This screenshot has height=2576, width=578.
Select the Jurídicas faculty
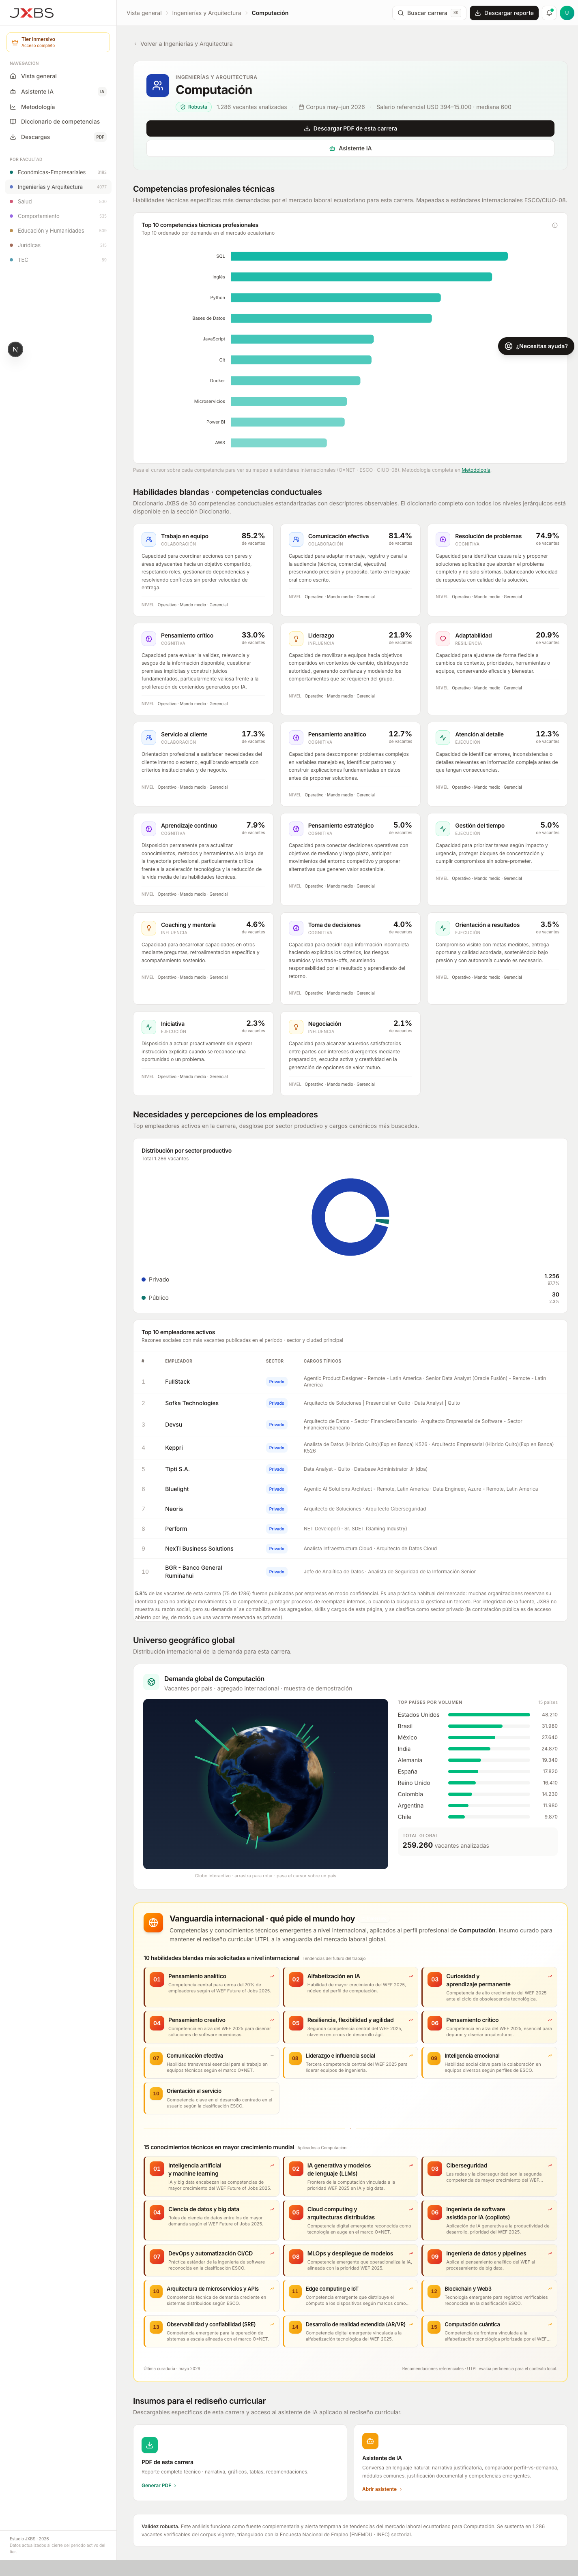pyautogui.click(x=58, y=245)
